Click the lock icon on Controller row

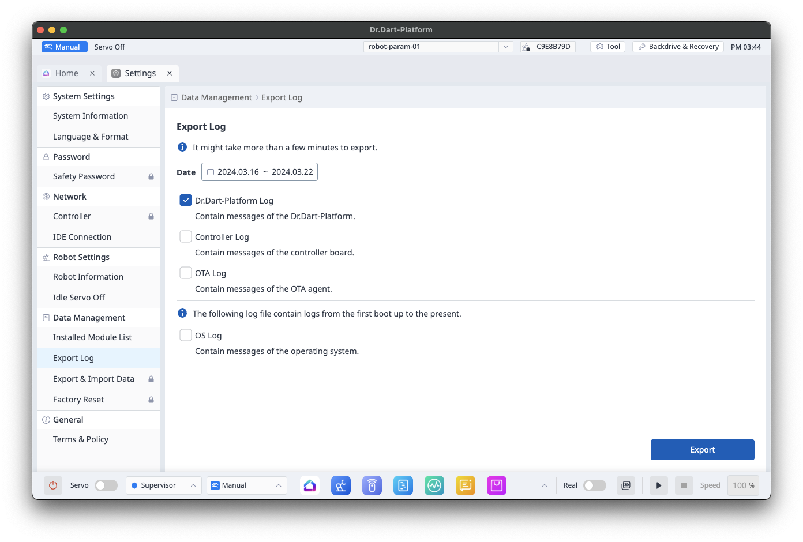click(x=151, y=216)
